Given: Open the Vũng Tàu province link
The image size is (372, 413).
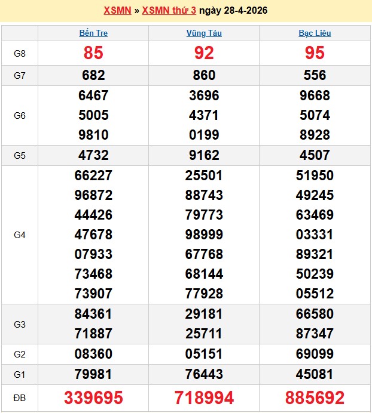Looking at the screenshot, I should point(204,33).
